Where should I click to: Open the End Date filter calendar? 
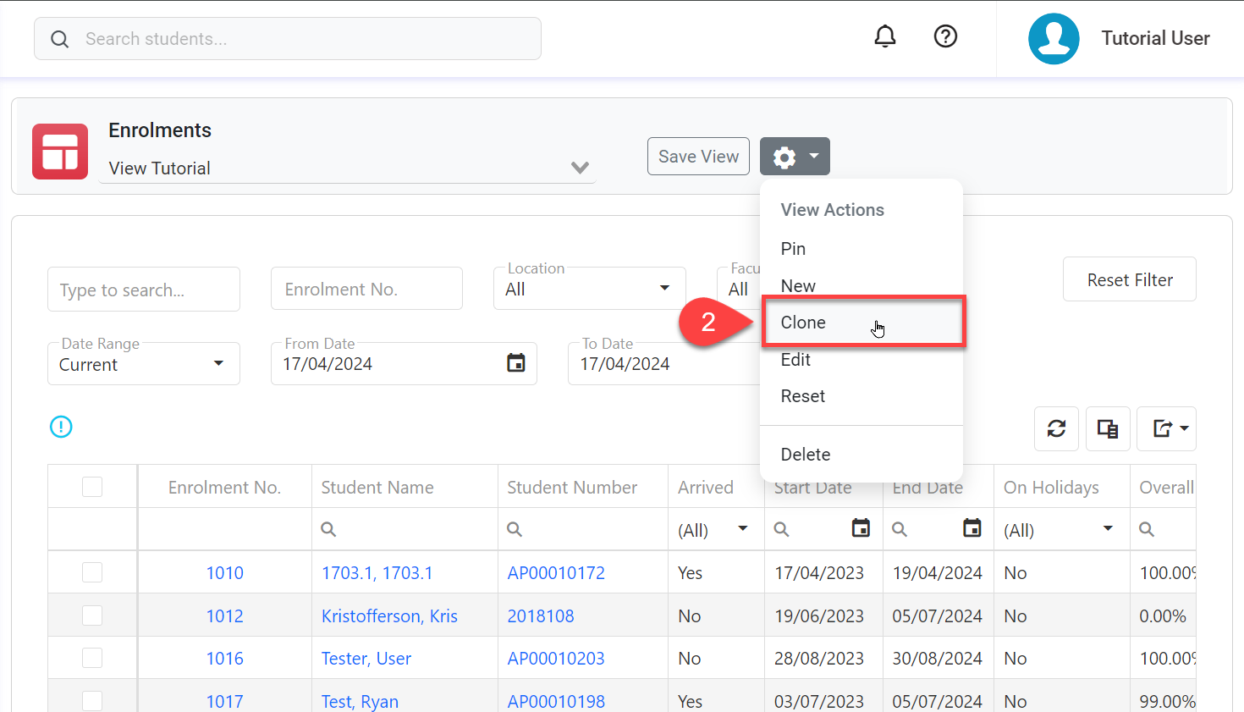[x=972, y=528]
